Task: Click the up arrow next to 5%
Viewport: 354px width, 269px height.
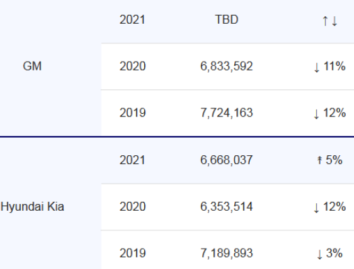Action: [319, 161]
